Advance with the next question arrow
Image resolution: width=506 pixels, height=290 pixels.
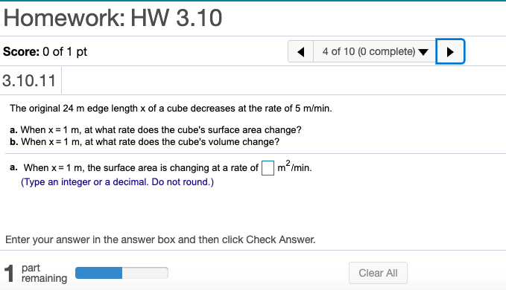(450, 51)
